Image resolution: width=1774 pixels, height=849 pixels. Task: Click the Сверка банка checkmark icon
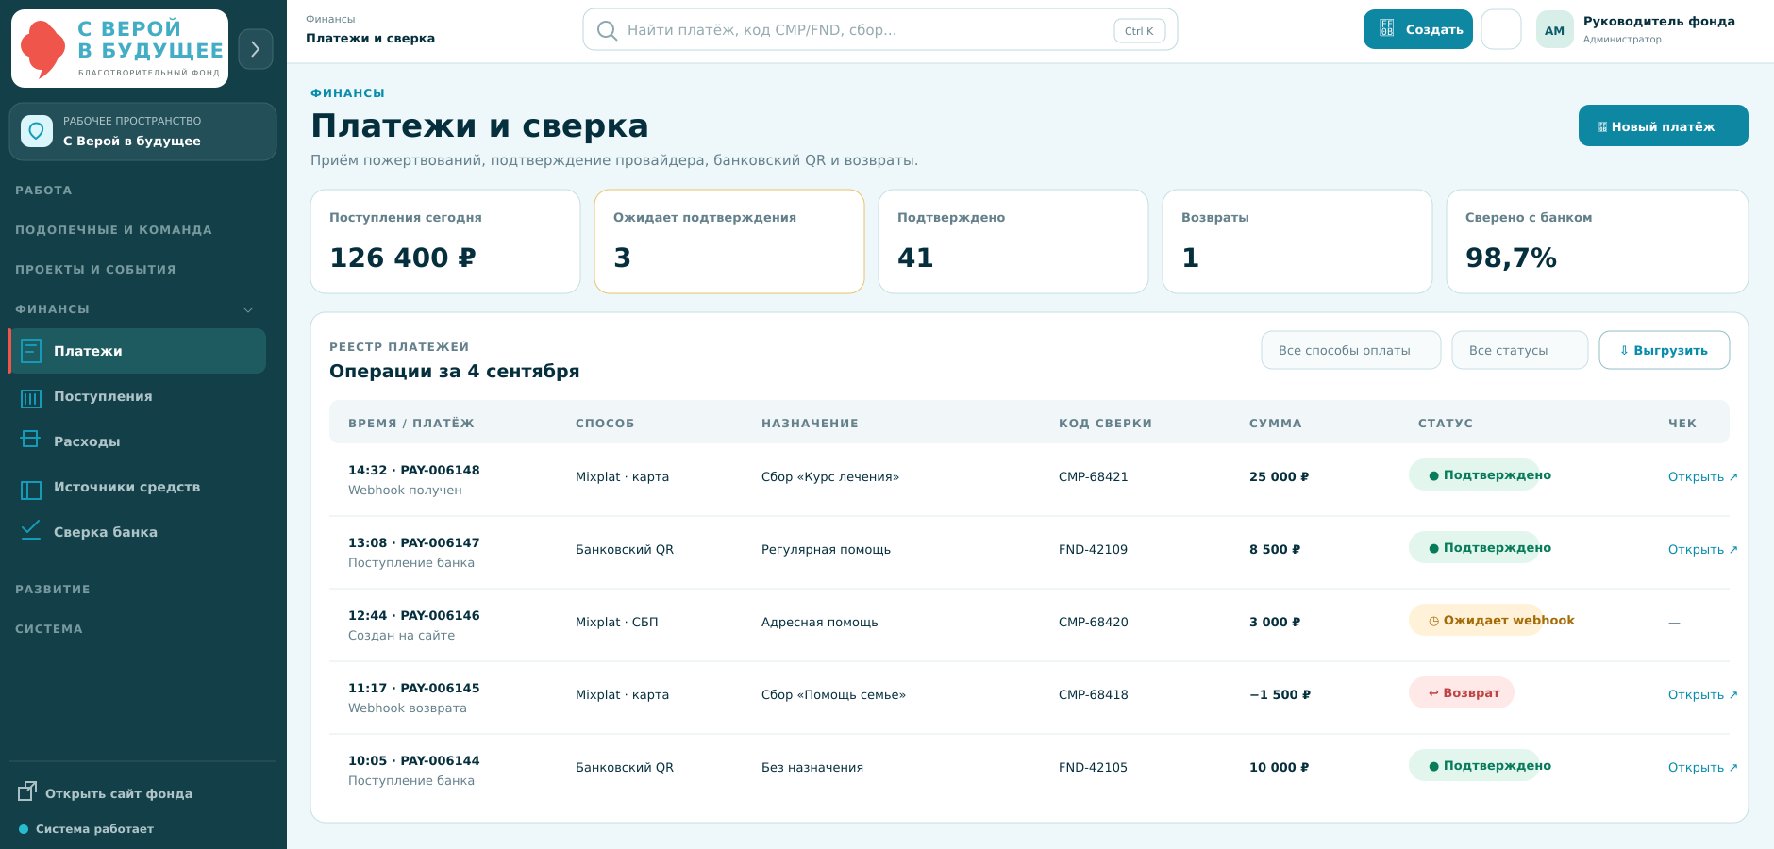pos(31,530)
